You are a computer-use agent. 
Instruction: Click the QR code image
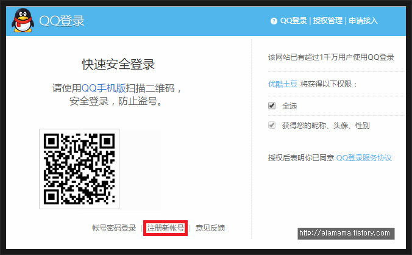(x=79, y=169)
